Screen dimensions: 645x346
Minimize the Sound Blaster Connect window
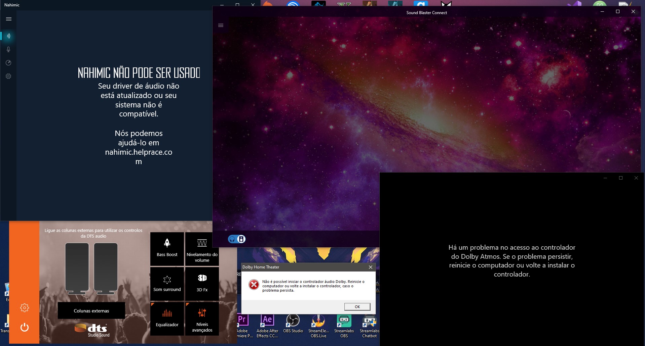point(602,11)
